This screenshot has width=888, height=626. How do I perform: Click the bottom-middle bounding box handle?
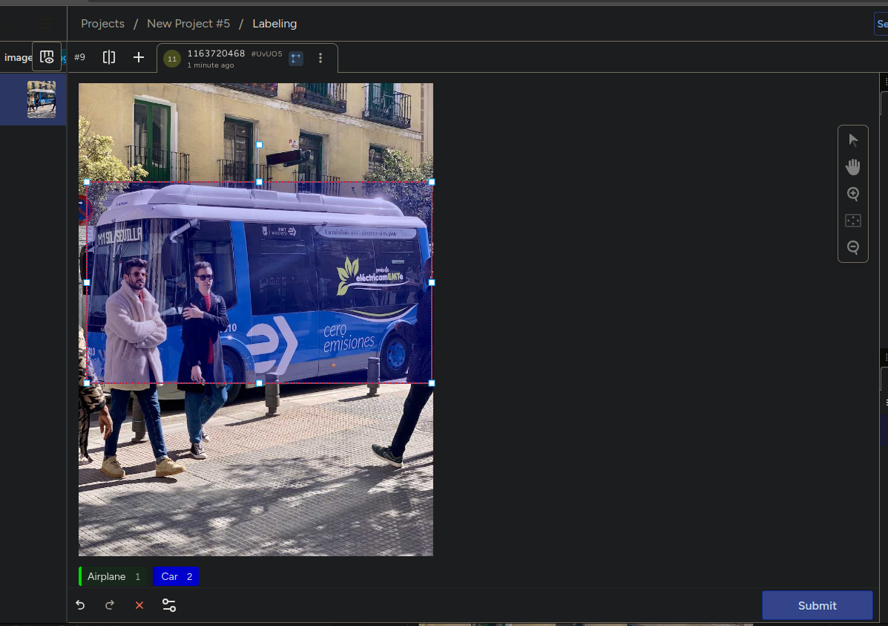click(260, 383)
